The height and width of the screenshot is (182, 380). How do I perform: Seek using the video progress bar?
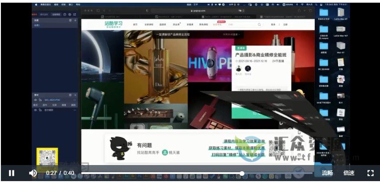click(197, 173)
